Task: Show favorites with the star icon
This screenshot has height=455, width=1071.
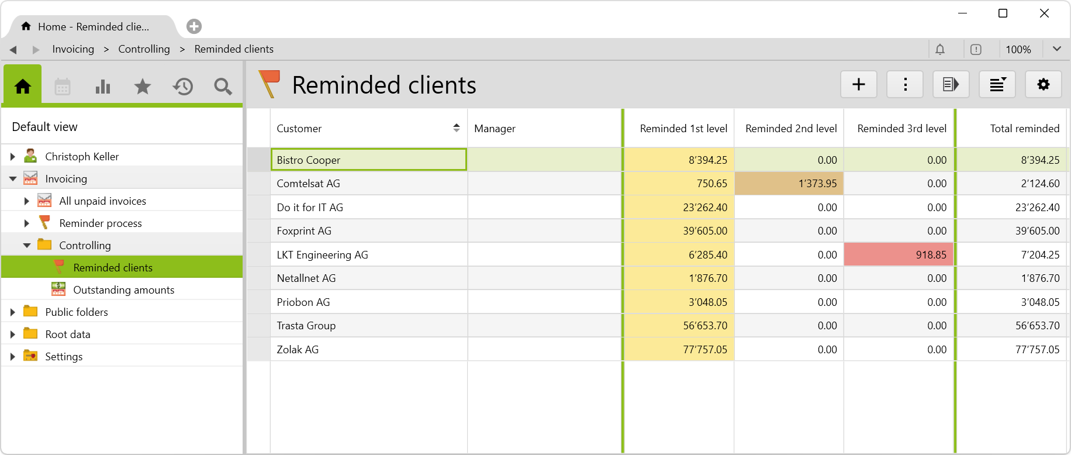Action: 143,87
